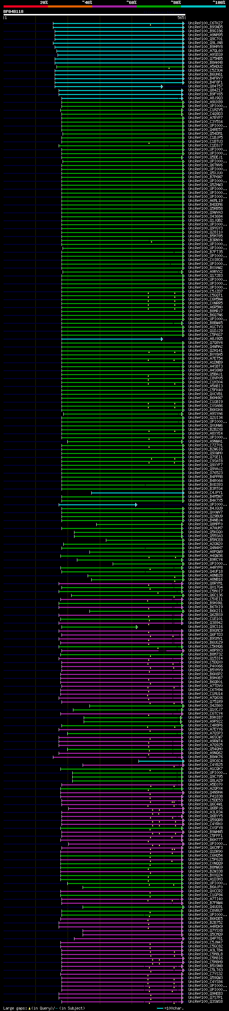Viewport: 229px width, 1011px height.
Task: Select label UniRef100_Q84T57
Action: pyautogui.click(x=205, y=86)
